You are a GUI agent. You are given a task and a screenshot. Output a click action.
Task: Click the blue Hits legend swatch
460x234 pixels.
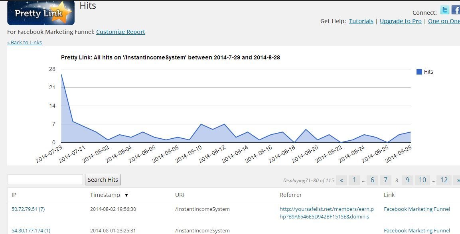click(419, 72)
